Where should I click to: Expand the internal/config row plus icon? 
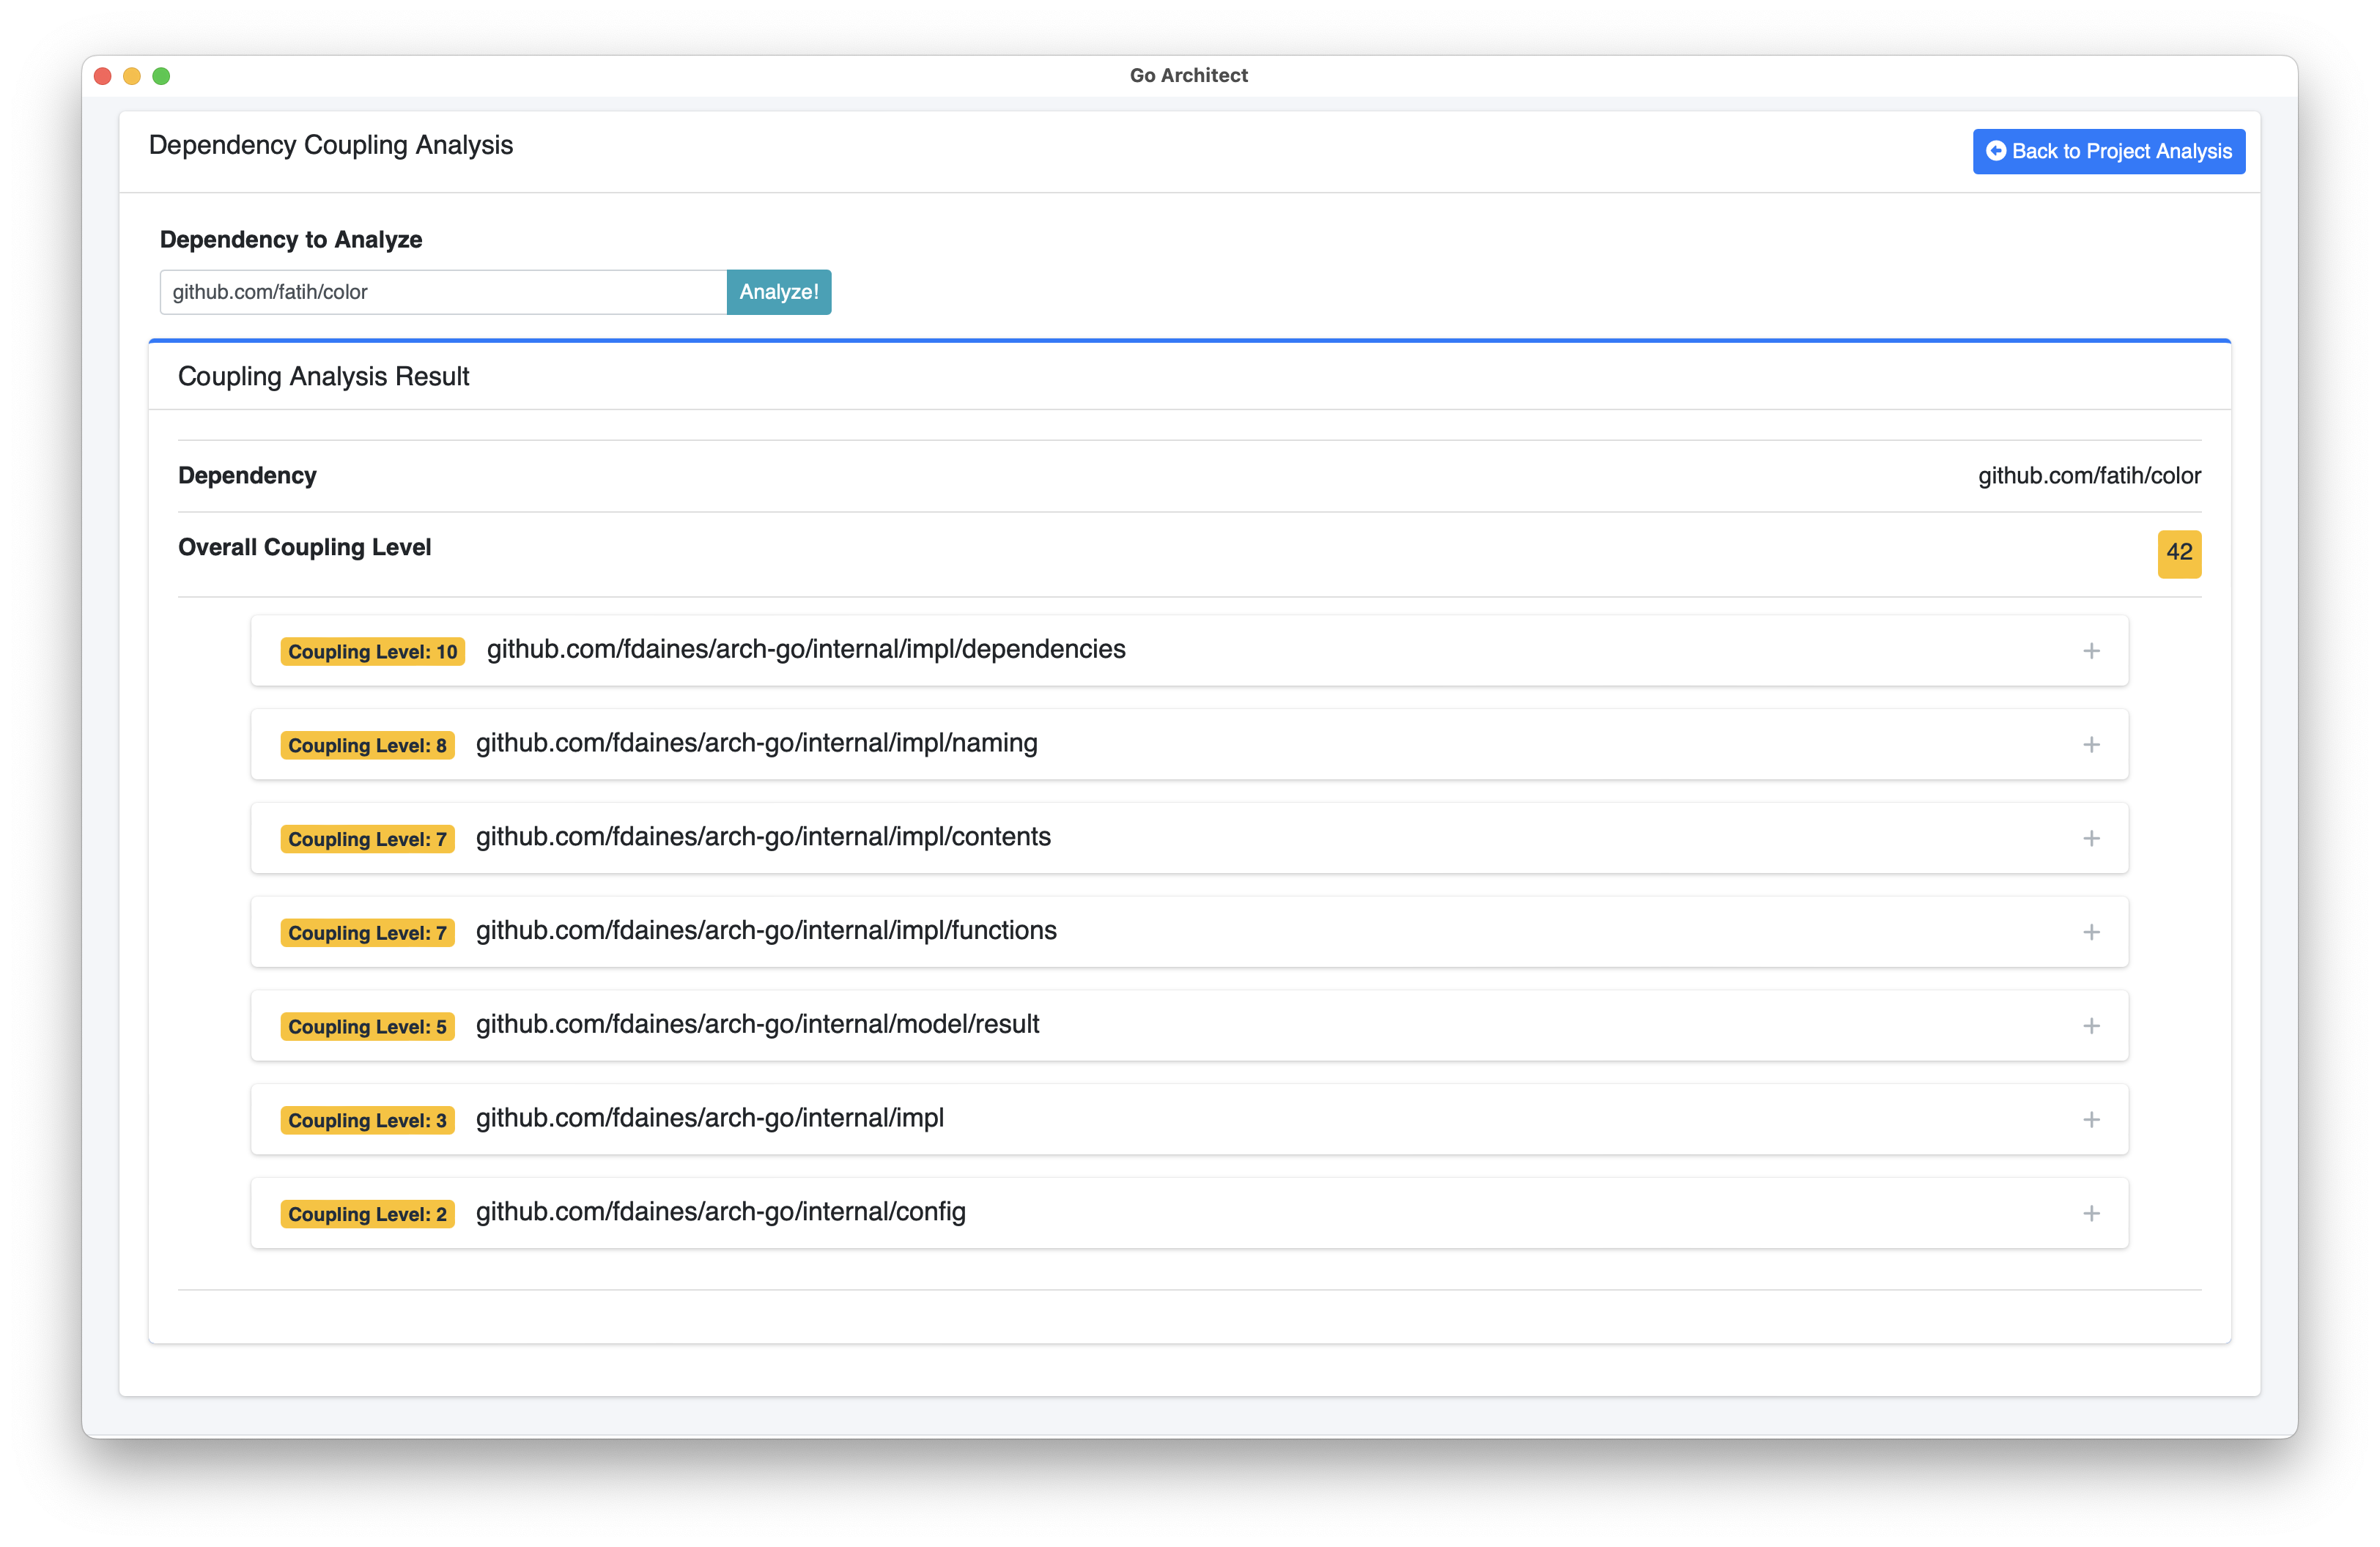point(2090,1213)
